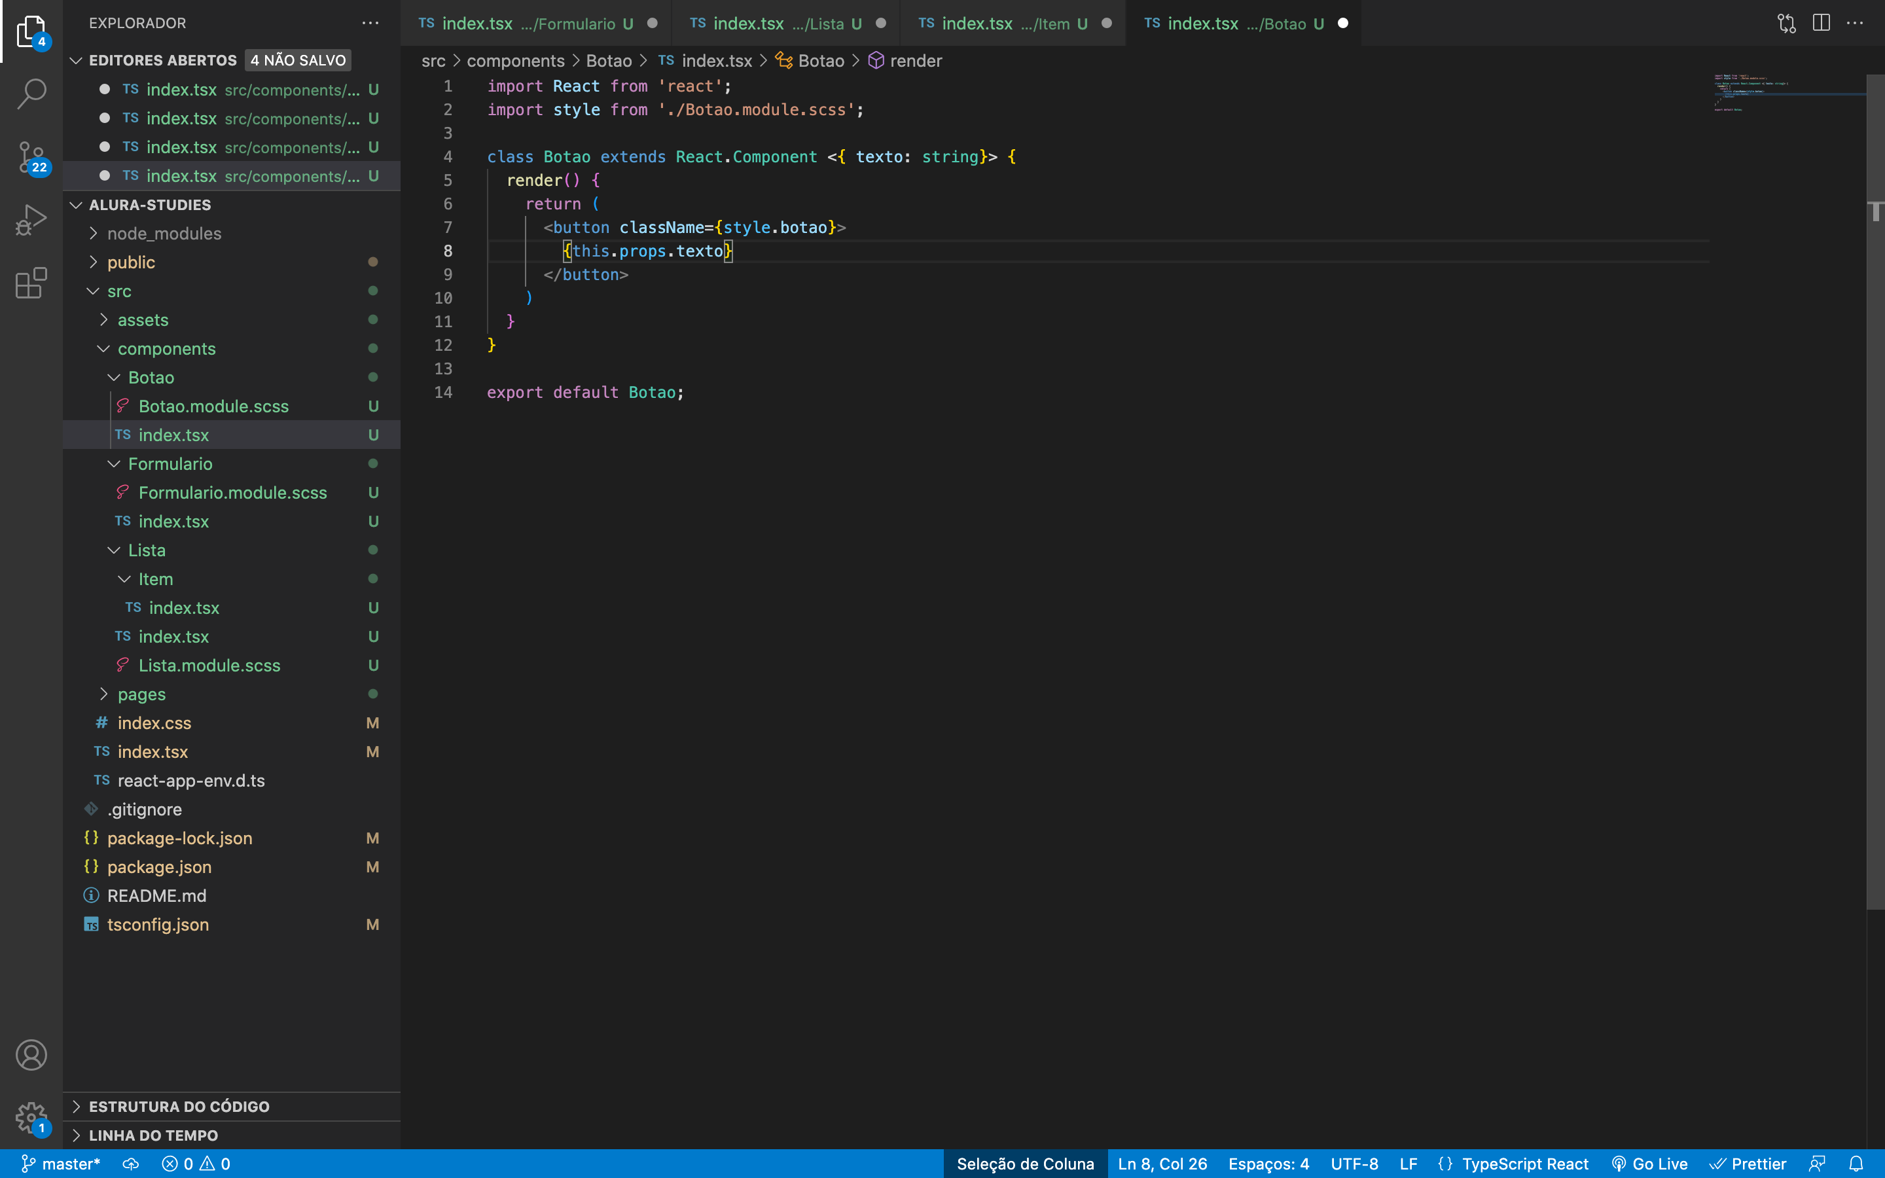The height and width of the screenshot is (1178, 1885).
Task: Select the Botao index.tsx tab
Action: pyautogui.click(x=1243, y=24)
